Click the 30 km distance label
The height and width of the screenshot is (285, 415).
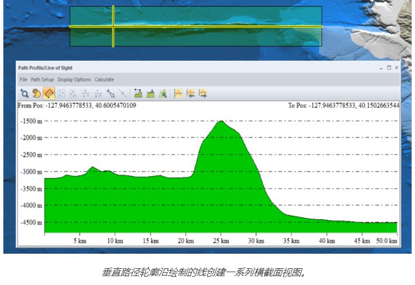tap(256, 241)
